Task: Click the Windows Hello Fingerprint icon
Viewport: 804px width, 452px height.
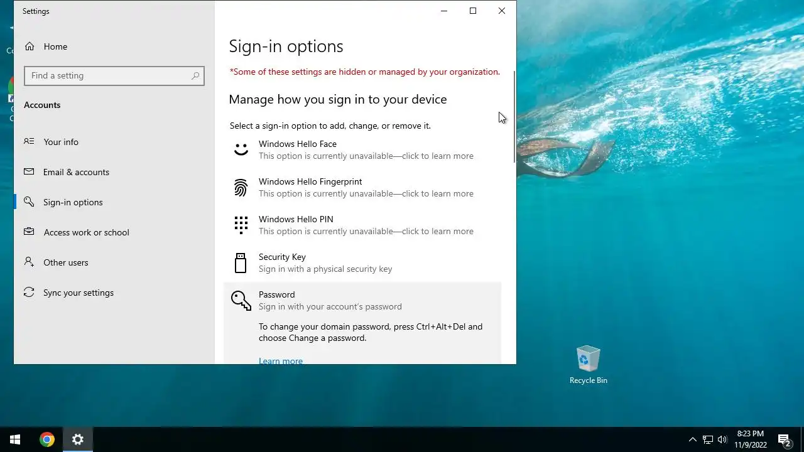Action: (241, 187)
